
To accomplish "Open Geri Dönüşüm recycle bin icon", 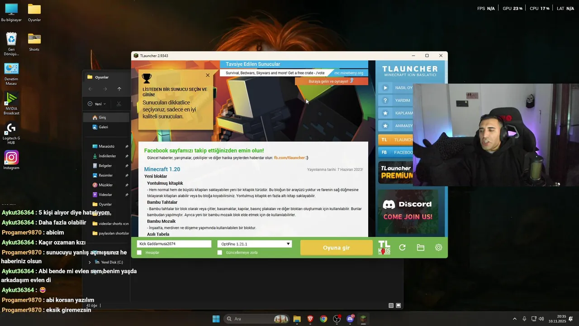I will [x=11, y=44].
